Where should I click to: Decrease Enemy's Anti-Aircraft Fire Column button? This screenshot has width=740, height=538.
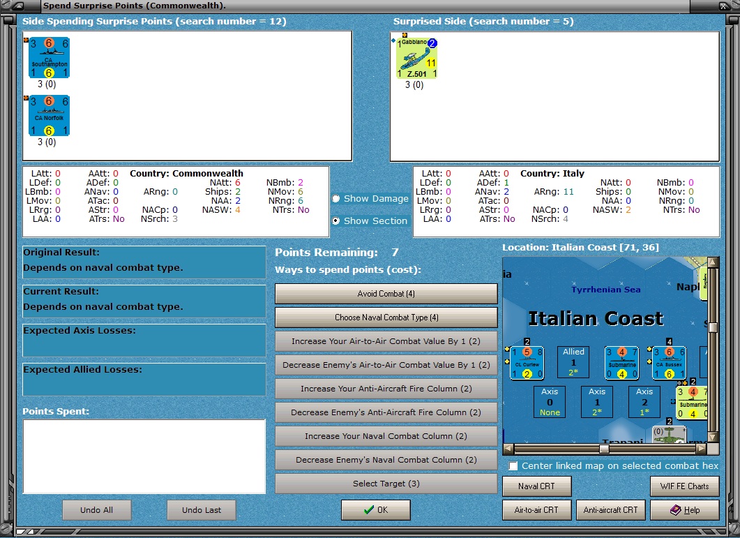tap(386, 412)
